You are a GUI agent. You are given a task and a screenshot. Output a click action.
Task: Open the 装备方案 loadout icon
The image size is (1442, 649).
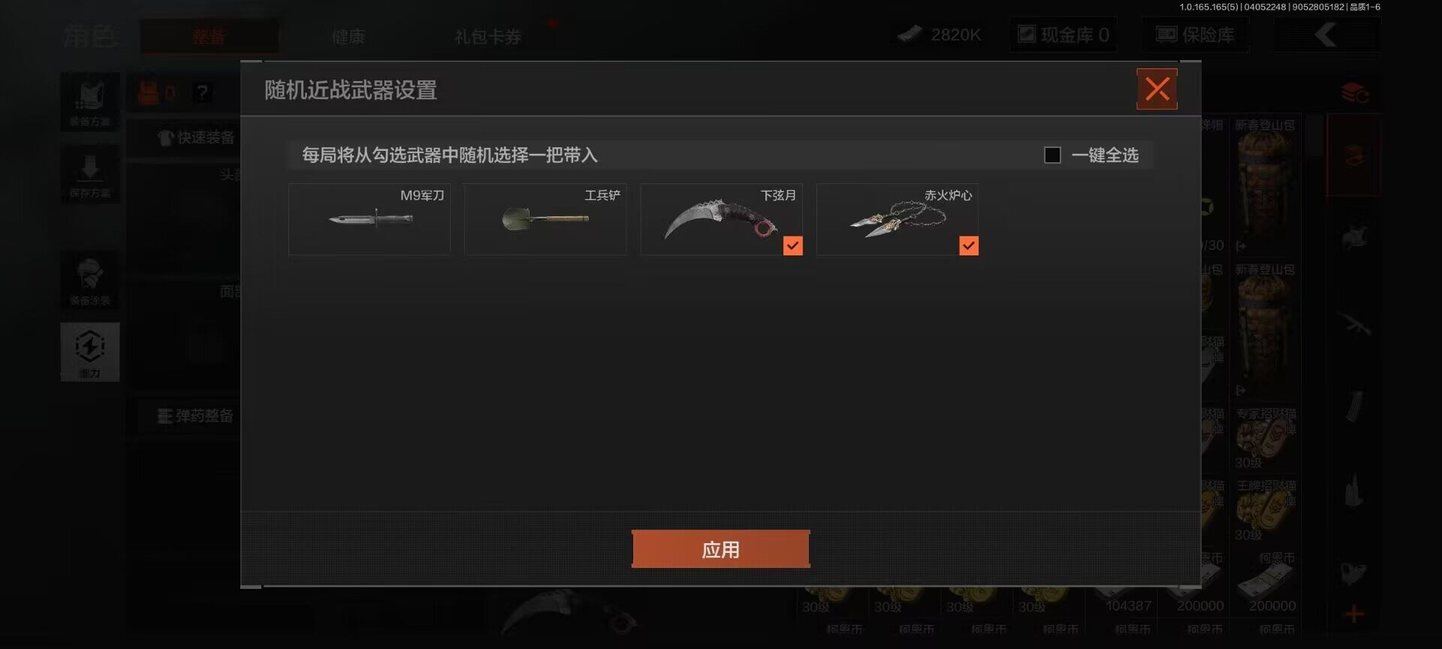(x=90, y=102)
